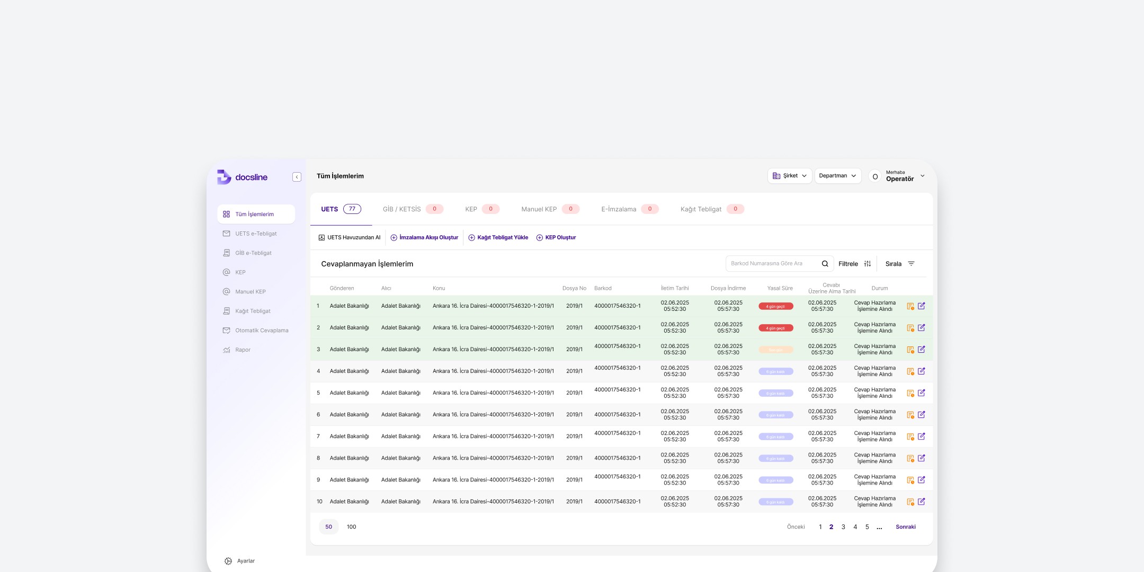
Task: Expand the Şirket dropdown
Action: (x=789, y=176)
